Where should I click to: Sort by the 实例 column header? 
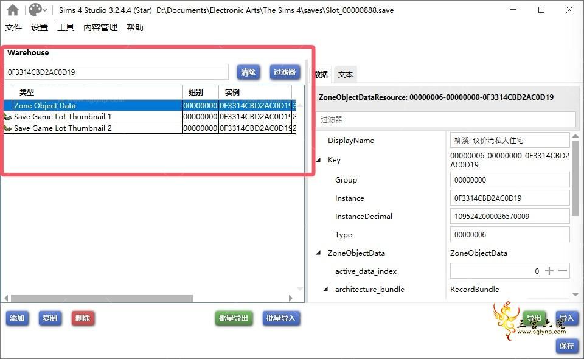pos(255,92)
